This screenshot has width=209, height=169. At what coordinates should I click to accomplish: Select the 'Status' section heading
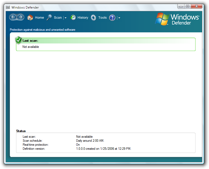pyautogui.click(x=21, y=131)
